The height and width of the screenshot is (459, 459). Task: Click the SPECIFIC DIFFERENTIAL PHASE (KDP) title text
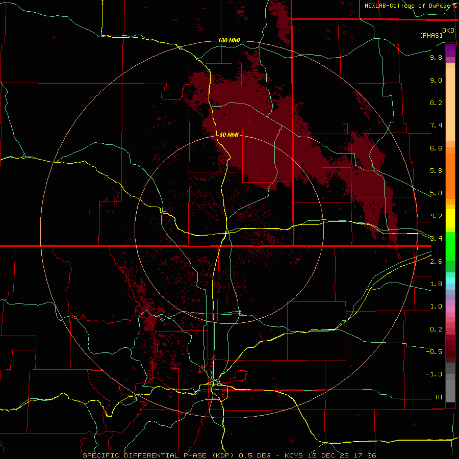158,455
